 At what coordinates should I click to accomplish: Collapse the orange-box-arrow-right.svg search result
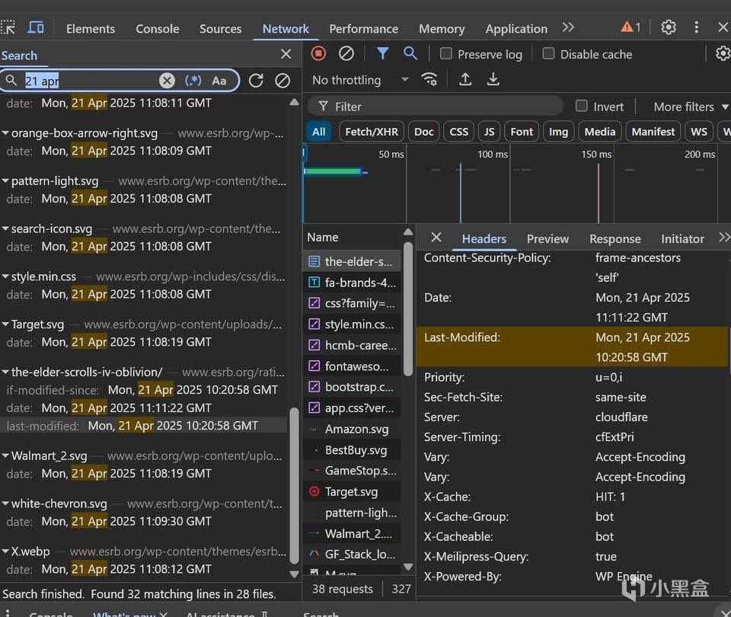click(x=5, y=133)
